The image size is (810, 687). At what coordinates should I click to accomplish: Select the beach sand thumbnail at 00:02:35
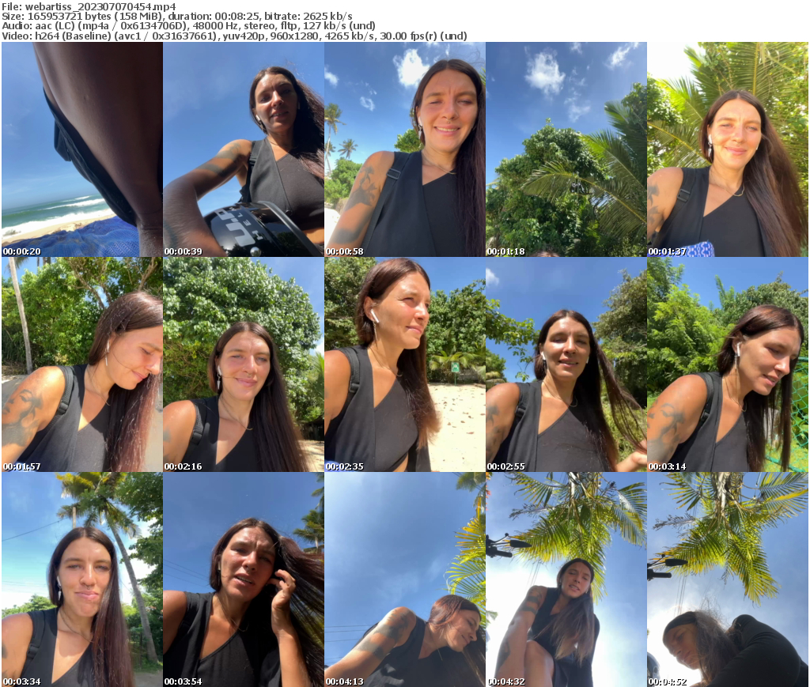click(x=405, y=364)
